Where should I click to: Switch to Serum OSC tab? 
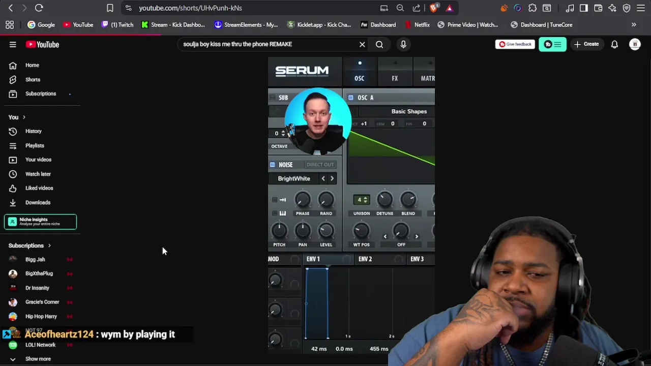[360, 71]
